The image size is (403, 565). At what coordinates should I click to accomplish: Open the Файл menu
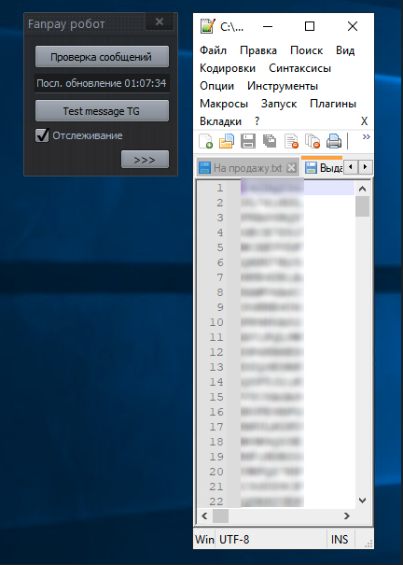tap(213, 50)
